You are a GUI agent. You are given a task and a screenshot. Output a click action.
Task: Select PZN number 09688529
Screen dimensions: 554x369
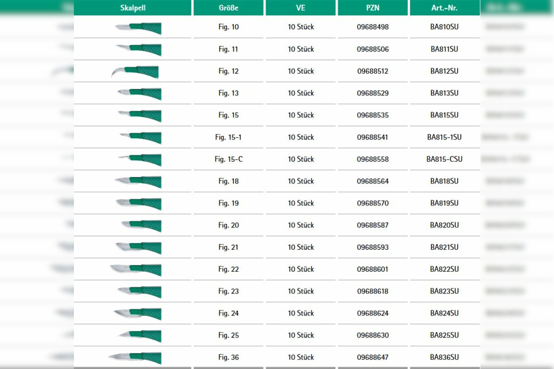pos(373,93)
